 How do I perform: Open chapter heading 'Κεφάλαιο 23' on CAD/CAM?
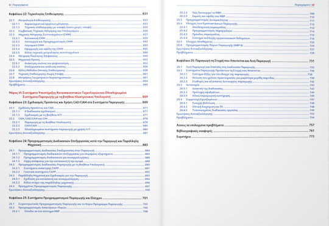tap(78, 102)
